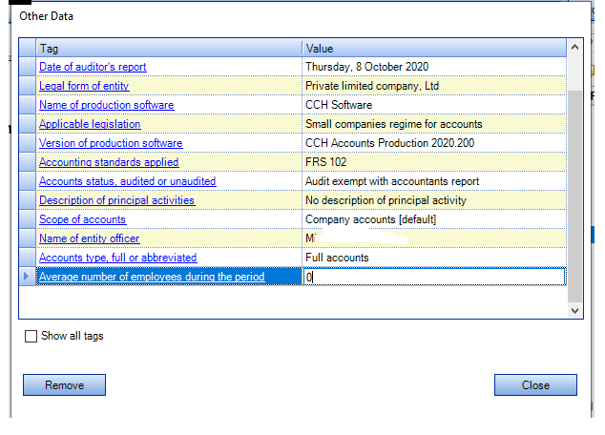Open Accounts type, full or abbreviated link
The width and height of the screenshot is (605, 435).
click(117, 258)
